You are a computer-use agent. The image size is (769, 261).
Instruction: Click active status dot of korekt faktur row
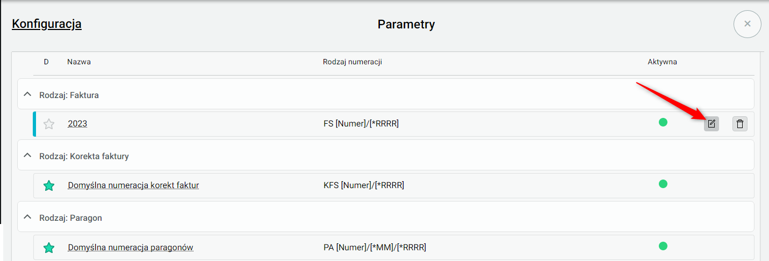[663, 184]
